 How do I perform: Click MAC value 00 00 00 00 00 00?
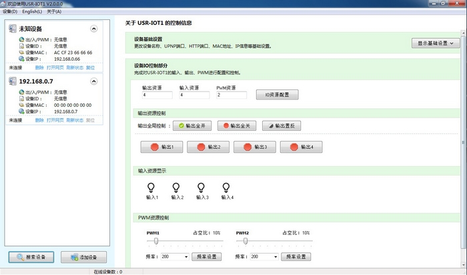point(73,105)
